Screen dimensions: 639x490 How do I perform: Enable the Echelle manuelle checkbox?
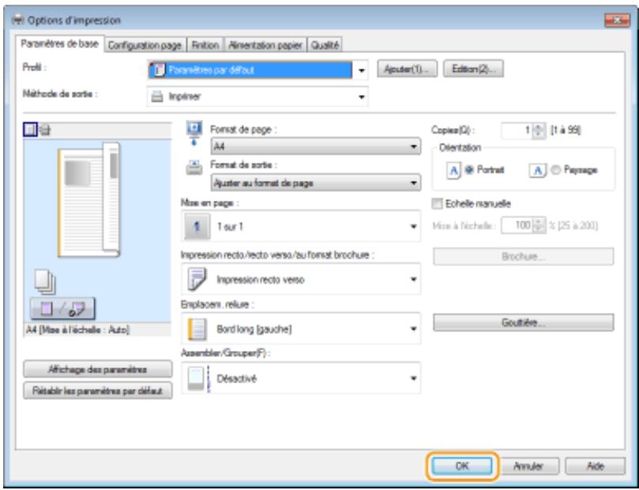point(437,204)
